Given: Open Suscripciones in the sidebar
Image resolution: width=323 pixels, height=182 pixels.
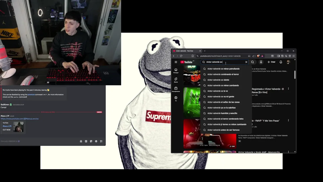Looking at the screenshot, I should tap(176, 89).
